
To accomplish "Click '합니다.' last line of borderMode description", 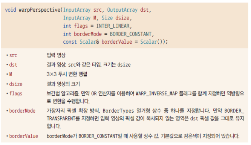I will pyautogui.click(x=54, y=126).
